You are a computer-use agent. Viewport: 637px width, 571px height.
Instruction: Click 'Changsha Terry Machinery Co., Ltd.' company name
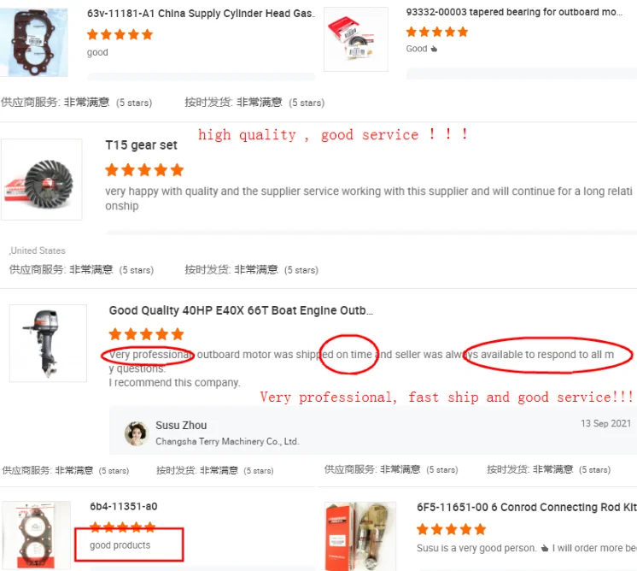(227, 441)
